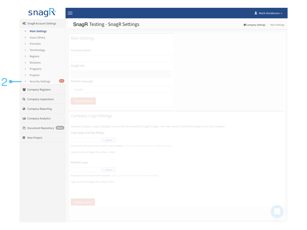The height and width of the screenshot is (230, 307).
Task: Open the Mark Henderson user dropdown
Action: coord(268,13)
